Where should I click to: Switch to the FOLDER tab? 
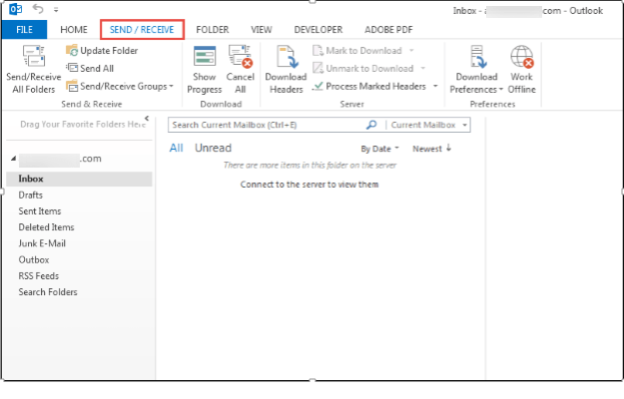coord(213,29)
